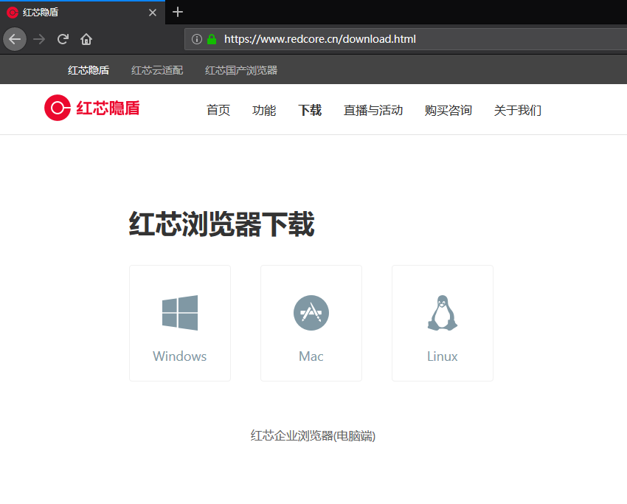Click the red 红芯隐盾 site logo
627x504 pixels.
tap(92, 108)
